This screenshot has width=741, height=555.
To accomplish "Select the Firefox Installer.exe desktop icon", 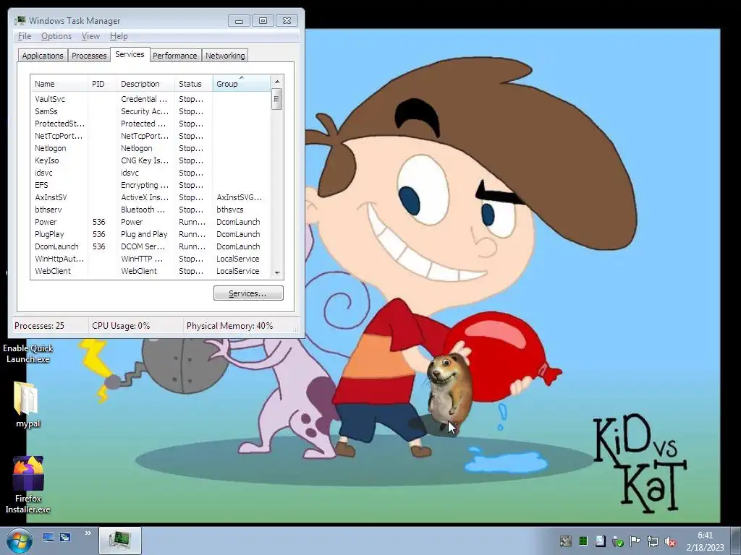I will click(x=27, y=485).
